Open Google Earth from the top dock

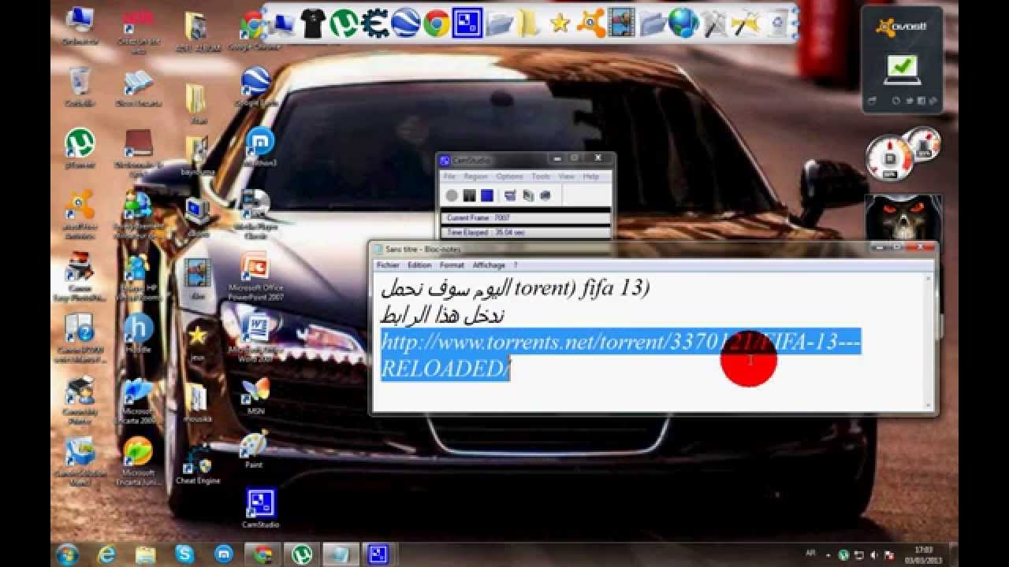click(406, 23)
